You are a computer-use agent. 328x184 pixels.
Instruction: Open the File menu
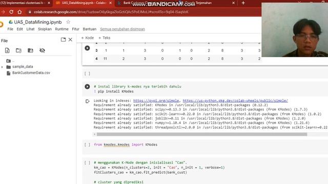coord(10,29)
